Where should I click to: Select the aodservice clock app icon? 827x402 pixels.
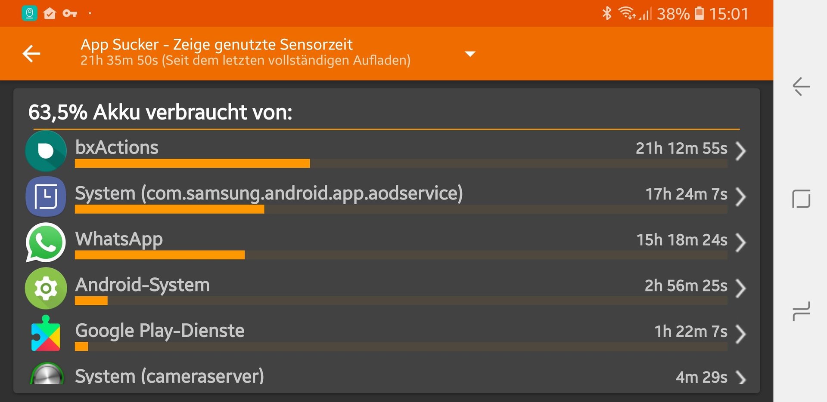(x=46, y=196)
